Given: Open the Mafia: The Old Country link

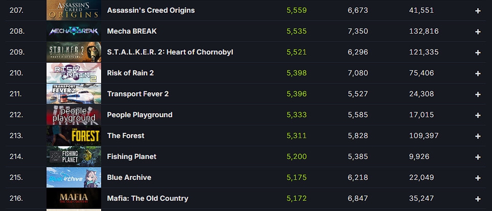Looking at the screenshot, I should point(148,198).
